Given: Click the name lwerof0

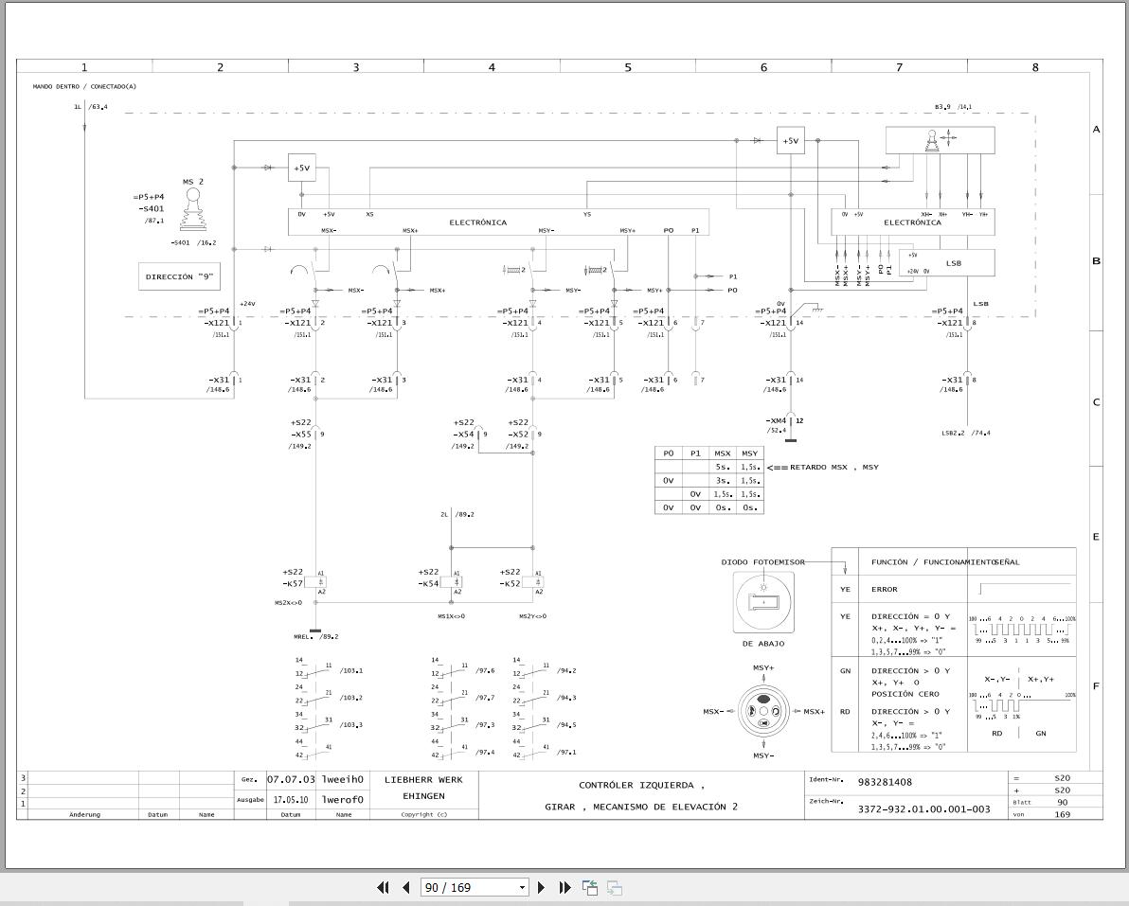Looking at the screenshot, I should pyautogui.click(x=343, y=800).
